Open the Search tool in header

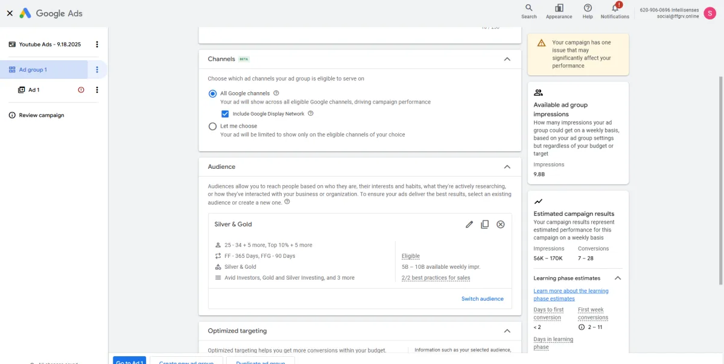[529, 11]
